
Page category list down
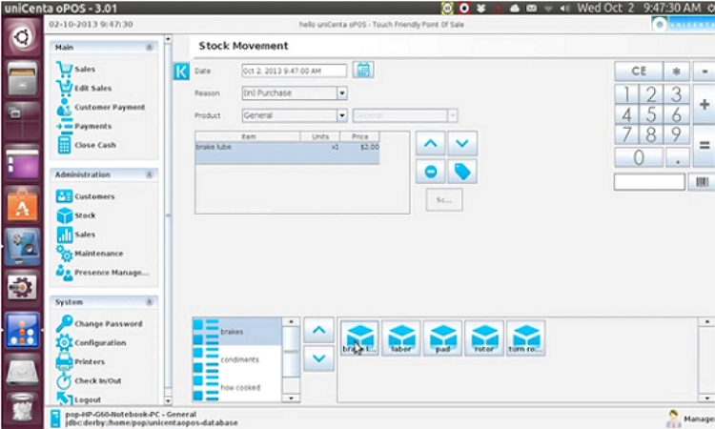(x=318, y=358)
